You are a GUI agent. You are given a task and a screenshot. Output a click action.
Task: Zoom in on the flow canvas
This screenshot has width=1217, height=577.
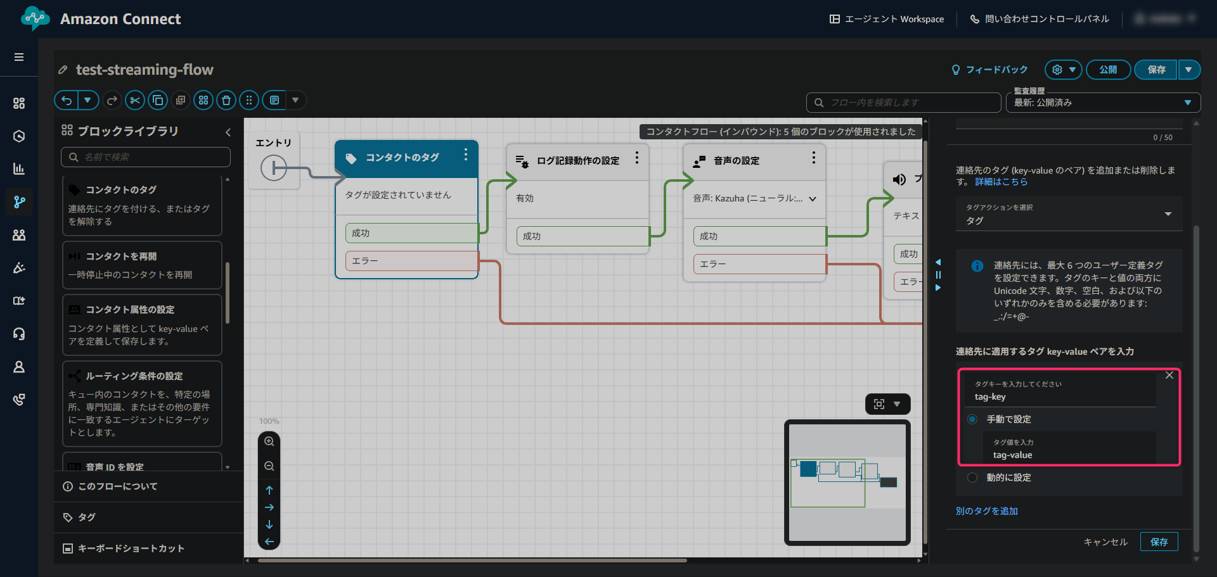[x=269, y=441]
